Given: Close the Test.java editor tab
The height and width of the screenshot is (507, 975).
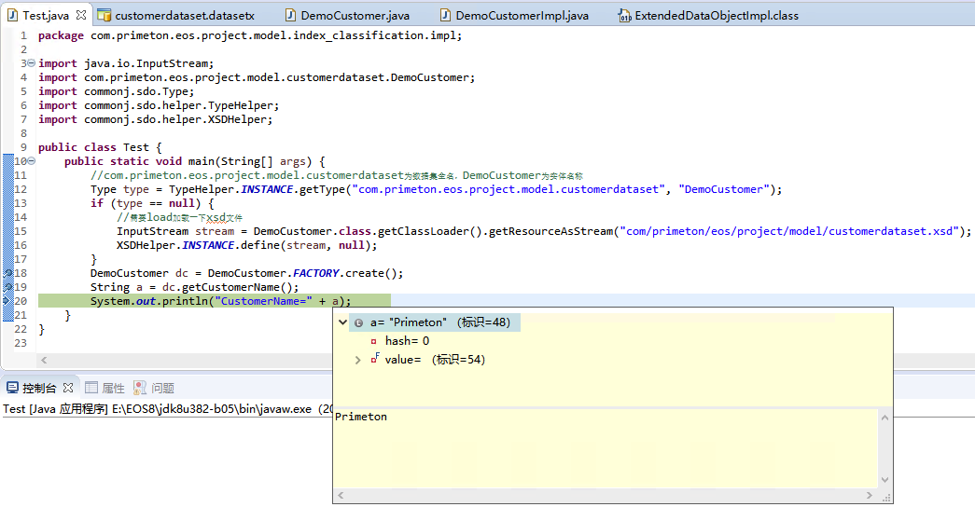Looking at the screenshot, I should pos(80,16).
